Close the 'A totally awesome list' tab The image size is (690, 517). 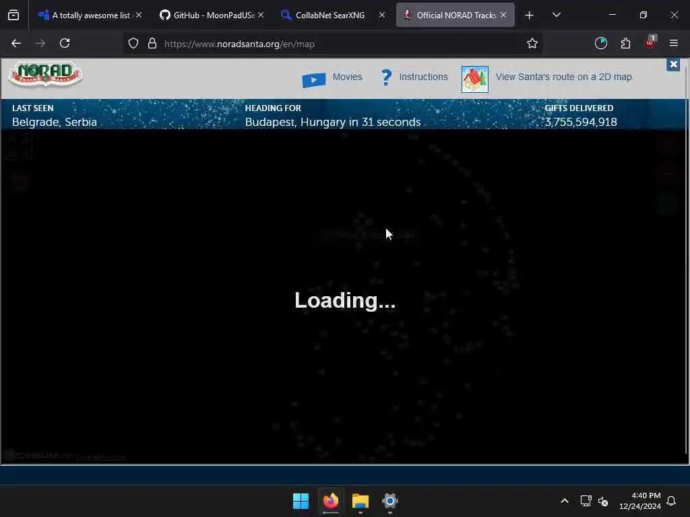coord(139,15)
